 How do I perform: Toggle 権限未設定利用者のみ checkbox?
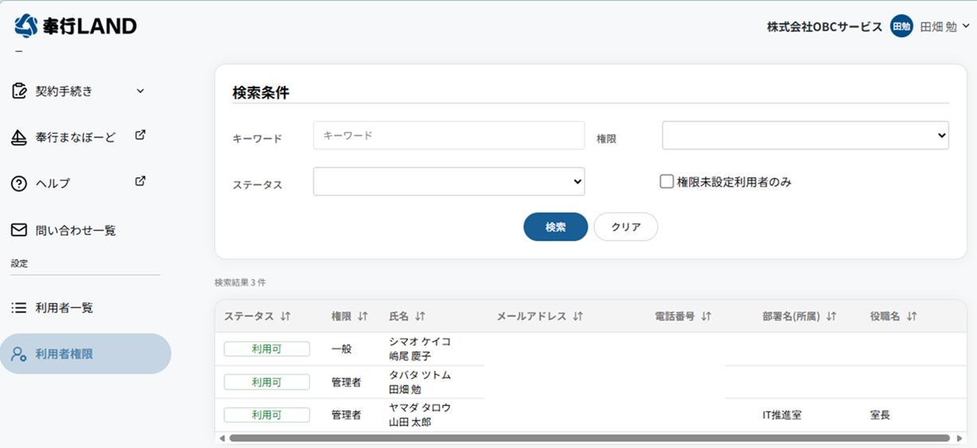(x=667, y=181)
